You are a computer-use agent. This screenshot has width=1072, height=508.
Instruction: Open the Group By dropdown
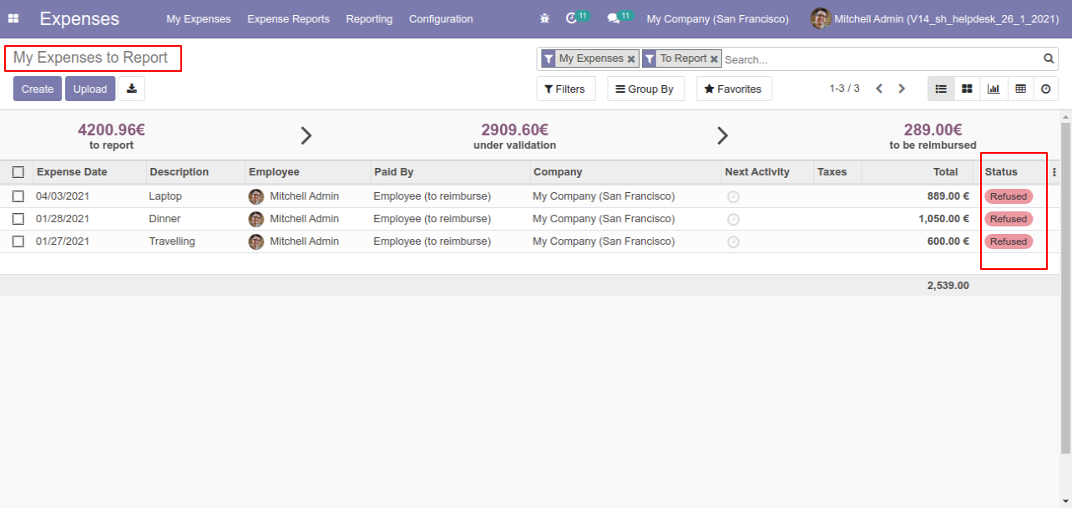point(645,89)
